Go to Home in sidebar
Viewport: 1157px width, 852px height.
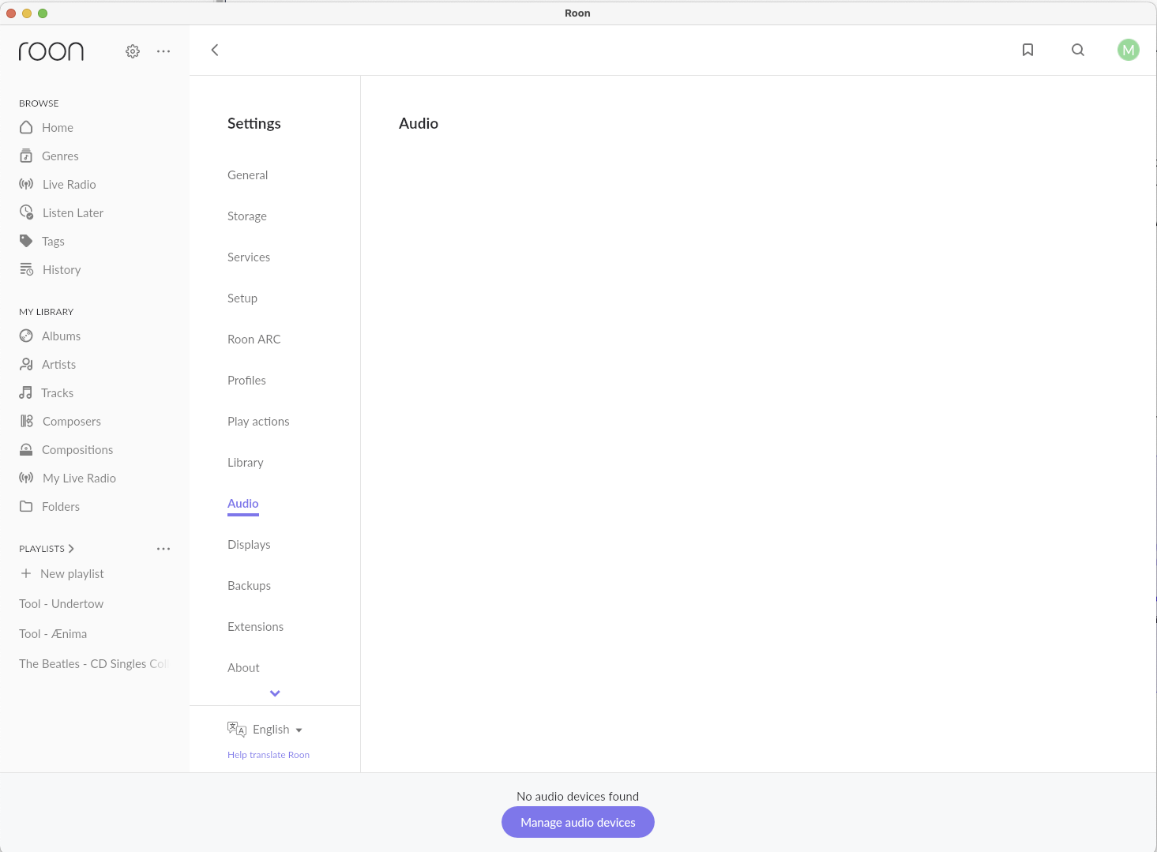pos(58,128)
